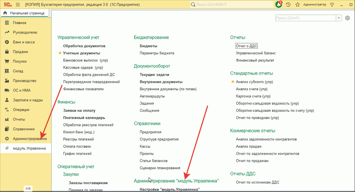
Task: Click the Продажи bag icon
Action: (x=7, y=52)
